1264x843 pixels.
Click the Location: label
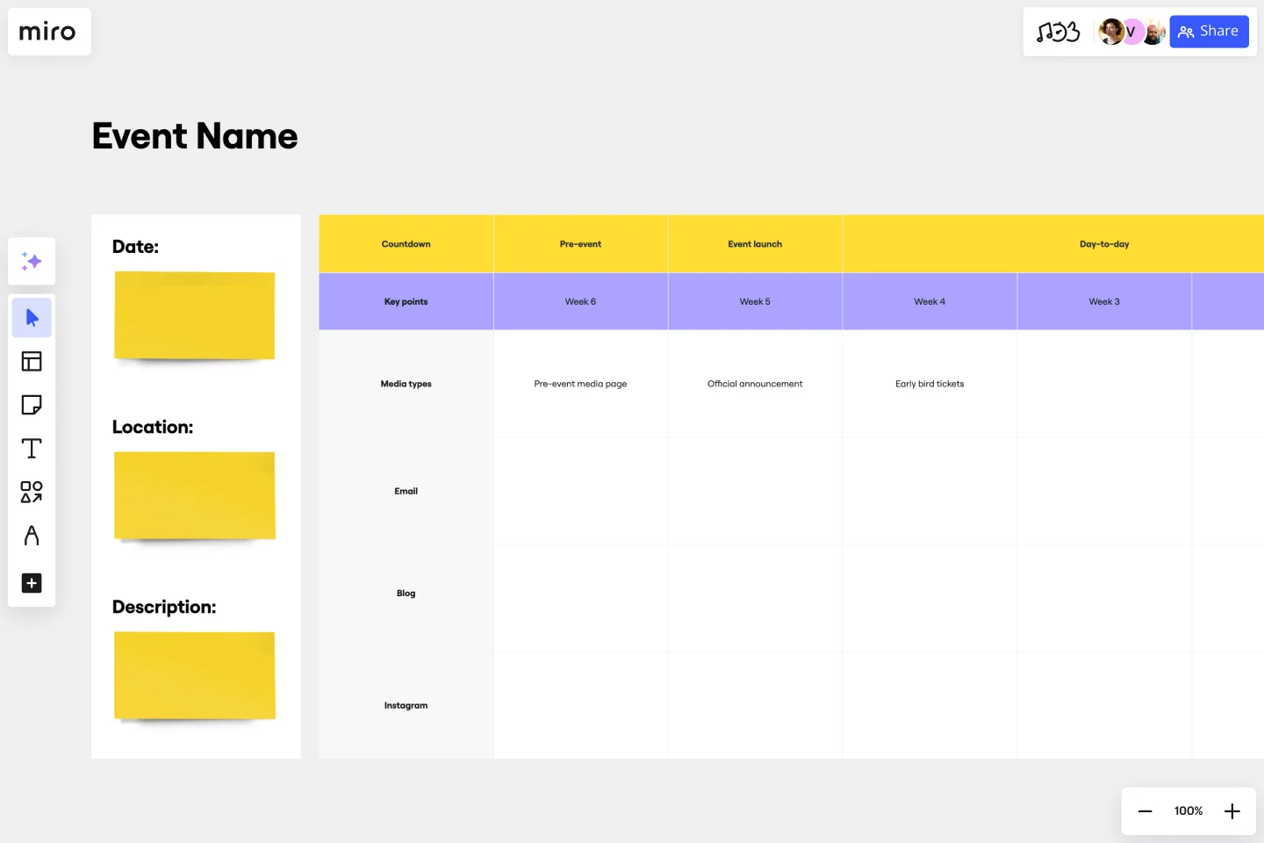pyautogui.click(x=153, y=427)
